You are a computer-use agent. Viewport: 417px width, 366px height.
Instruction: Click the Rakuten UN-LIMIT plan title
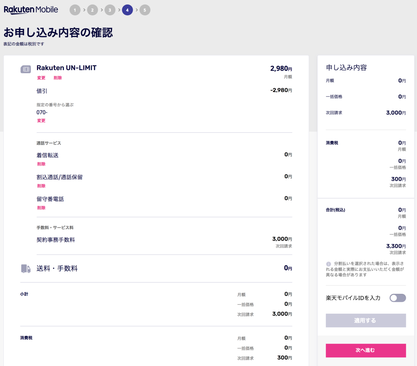66,68
